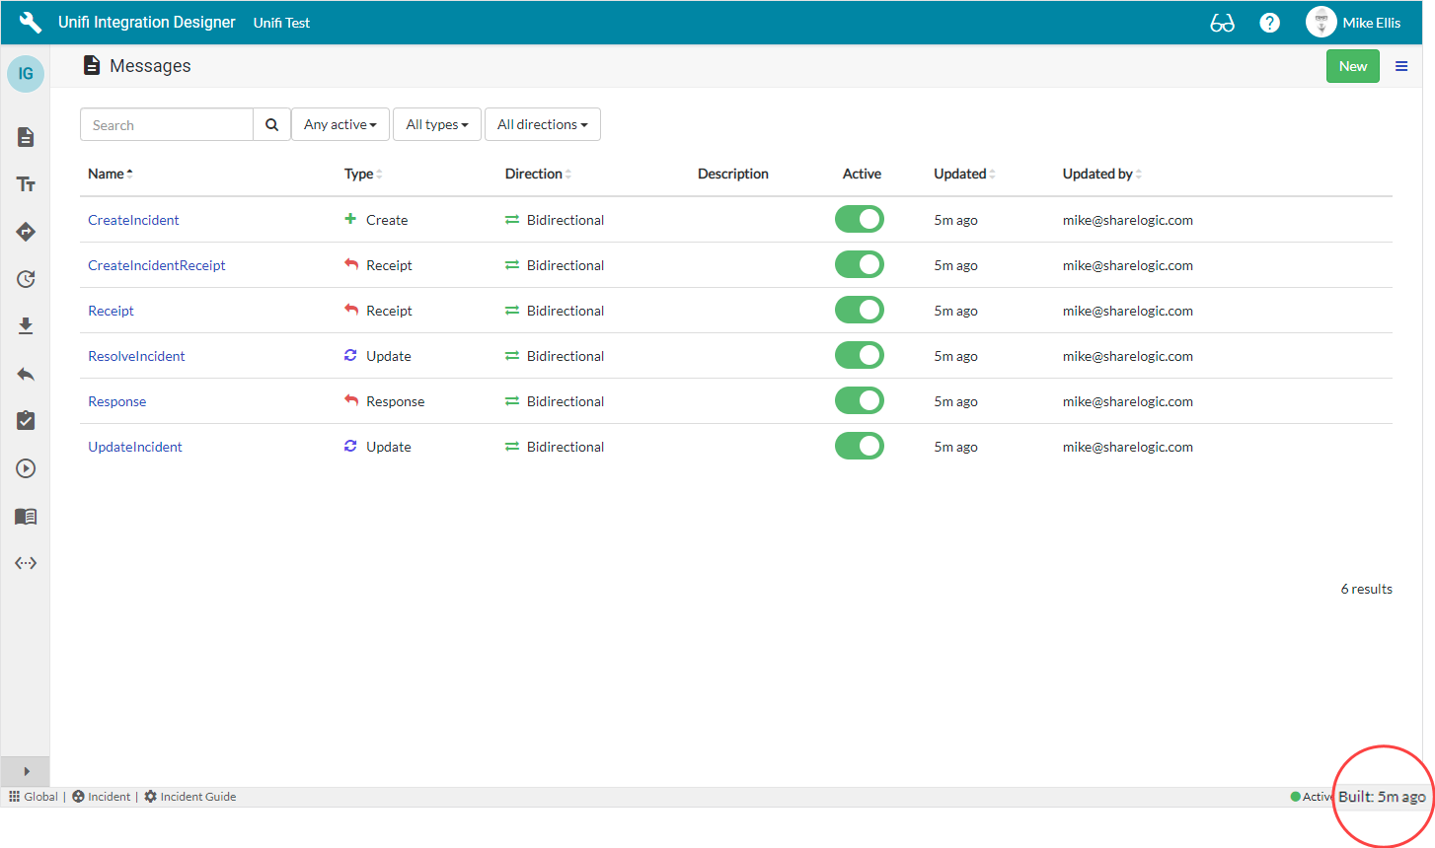Select the clipboard checkmark sidebar icon
This screenshot has height=848, width=1435.
(26, 421)
